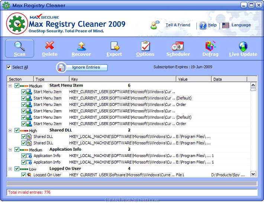Click the scrollbar up arrow
This screenshot has height=203, width=264.
click(253, 85)
